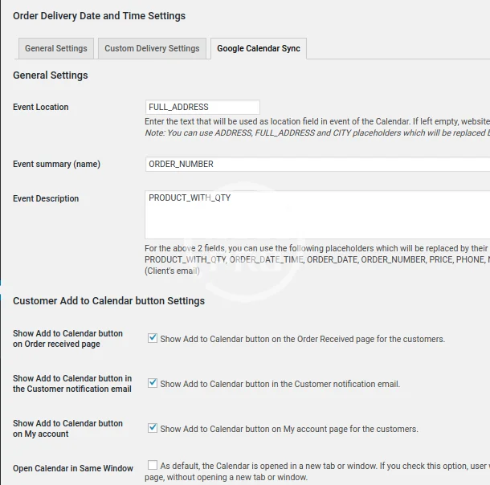This screenshot has width=490, height=485.
Task: Click the 'Order Delivery Date and Time Settings' title
Action: click(x=99, y=16)
